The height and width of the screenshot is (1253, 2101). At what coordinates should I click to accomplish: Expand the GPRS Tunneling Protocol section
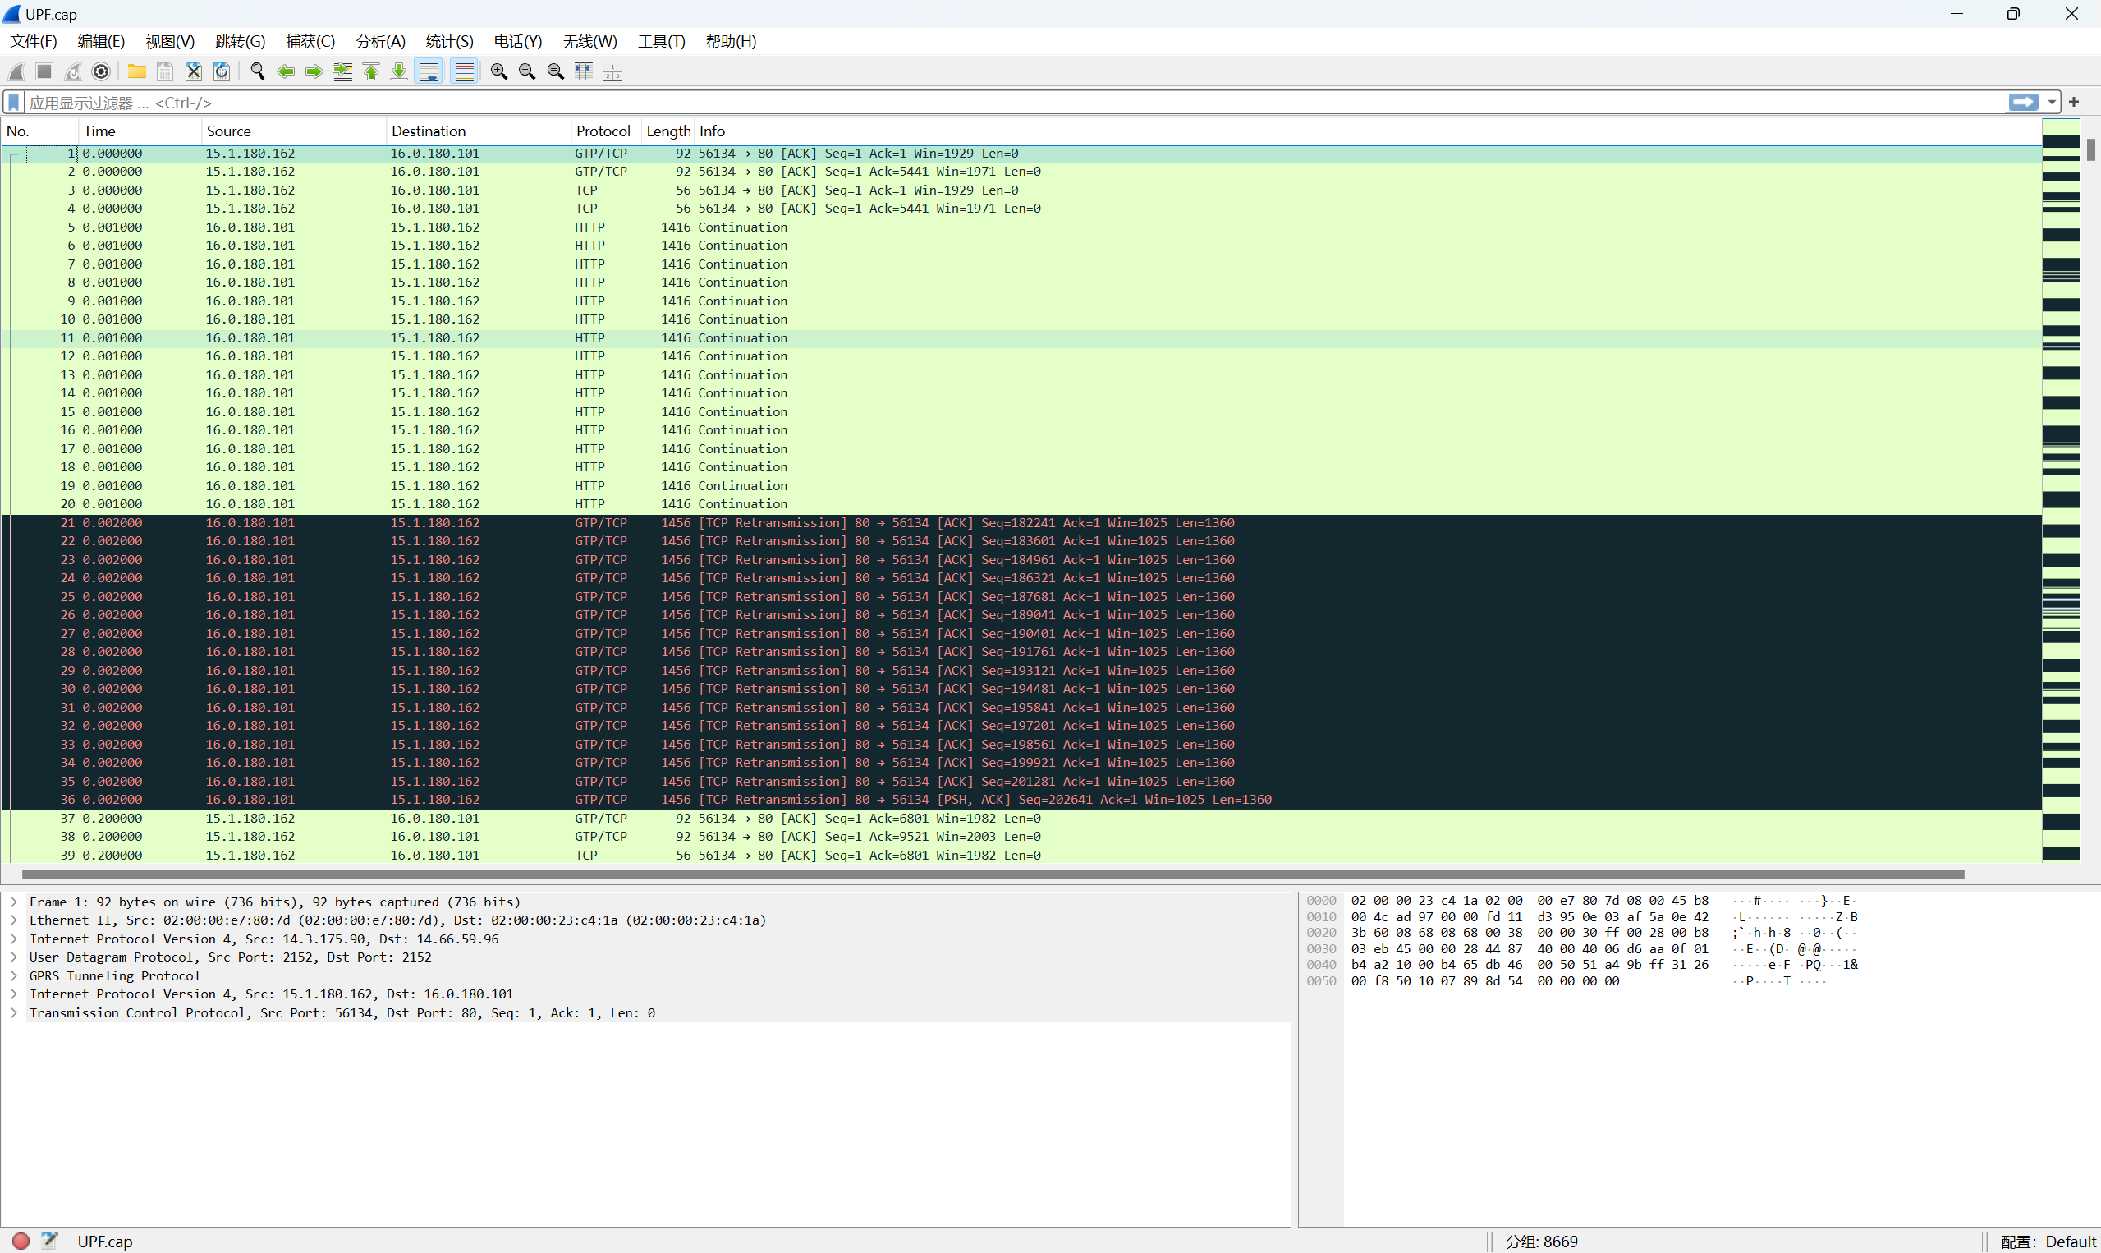pos(13,975)
